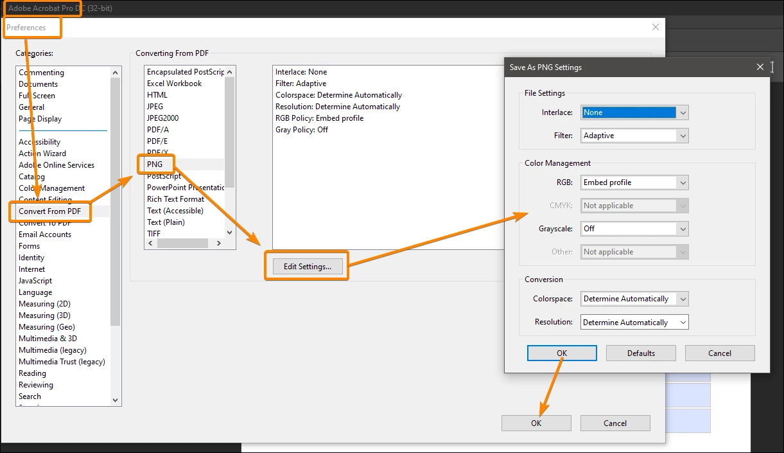The height and width of the screenshot is (453, 784).
Task: Click Cancel in the Preferences dialog
Action: click(615, 423)
